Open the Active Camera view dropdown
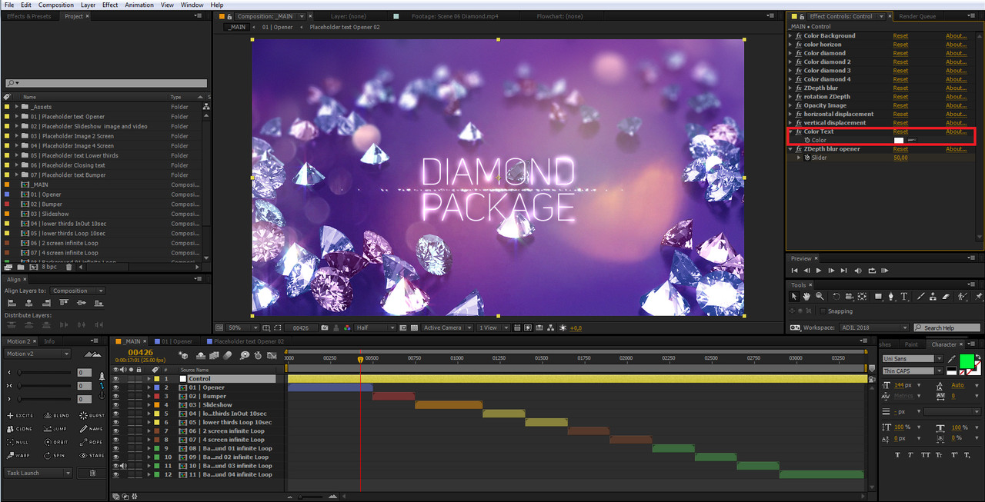This screenshot has height=502, width=985. click(448, 327)
